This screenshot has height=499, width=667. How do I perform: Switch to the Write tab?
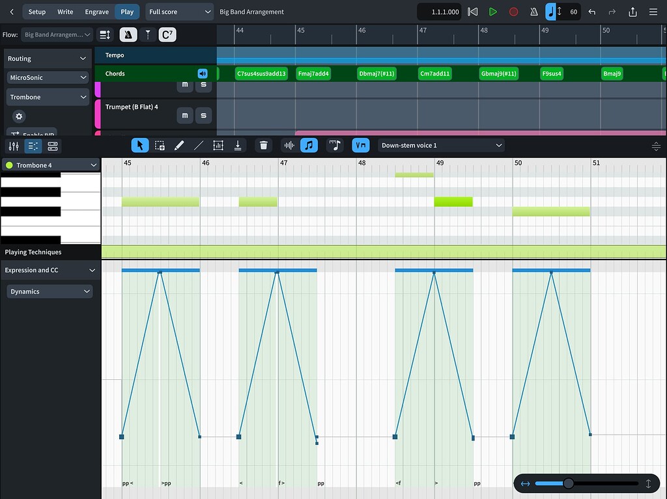pos(65,11)
